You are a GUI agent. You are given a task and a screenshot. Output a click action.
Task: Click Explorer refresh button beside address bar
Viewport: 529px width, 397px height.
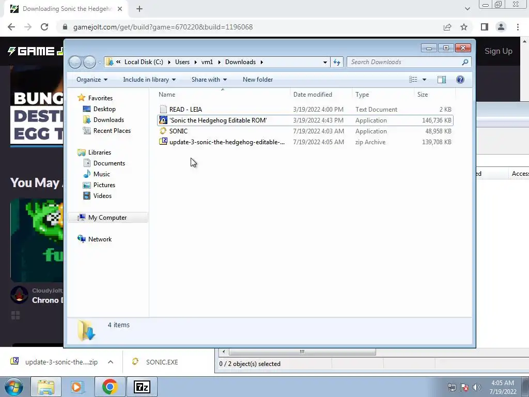(337, 62)
